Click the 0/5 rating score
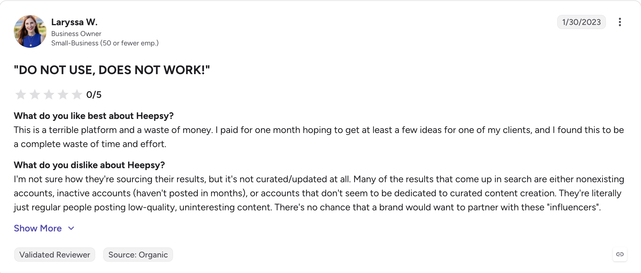This screenshot has height=273, width=641. (94, 95)
